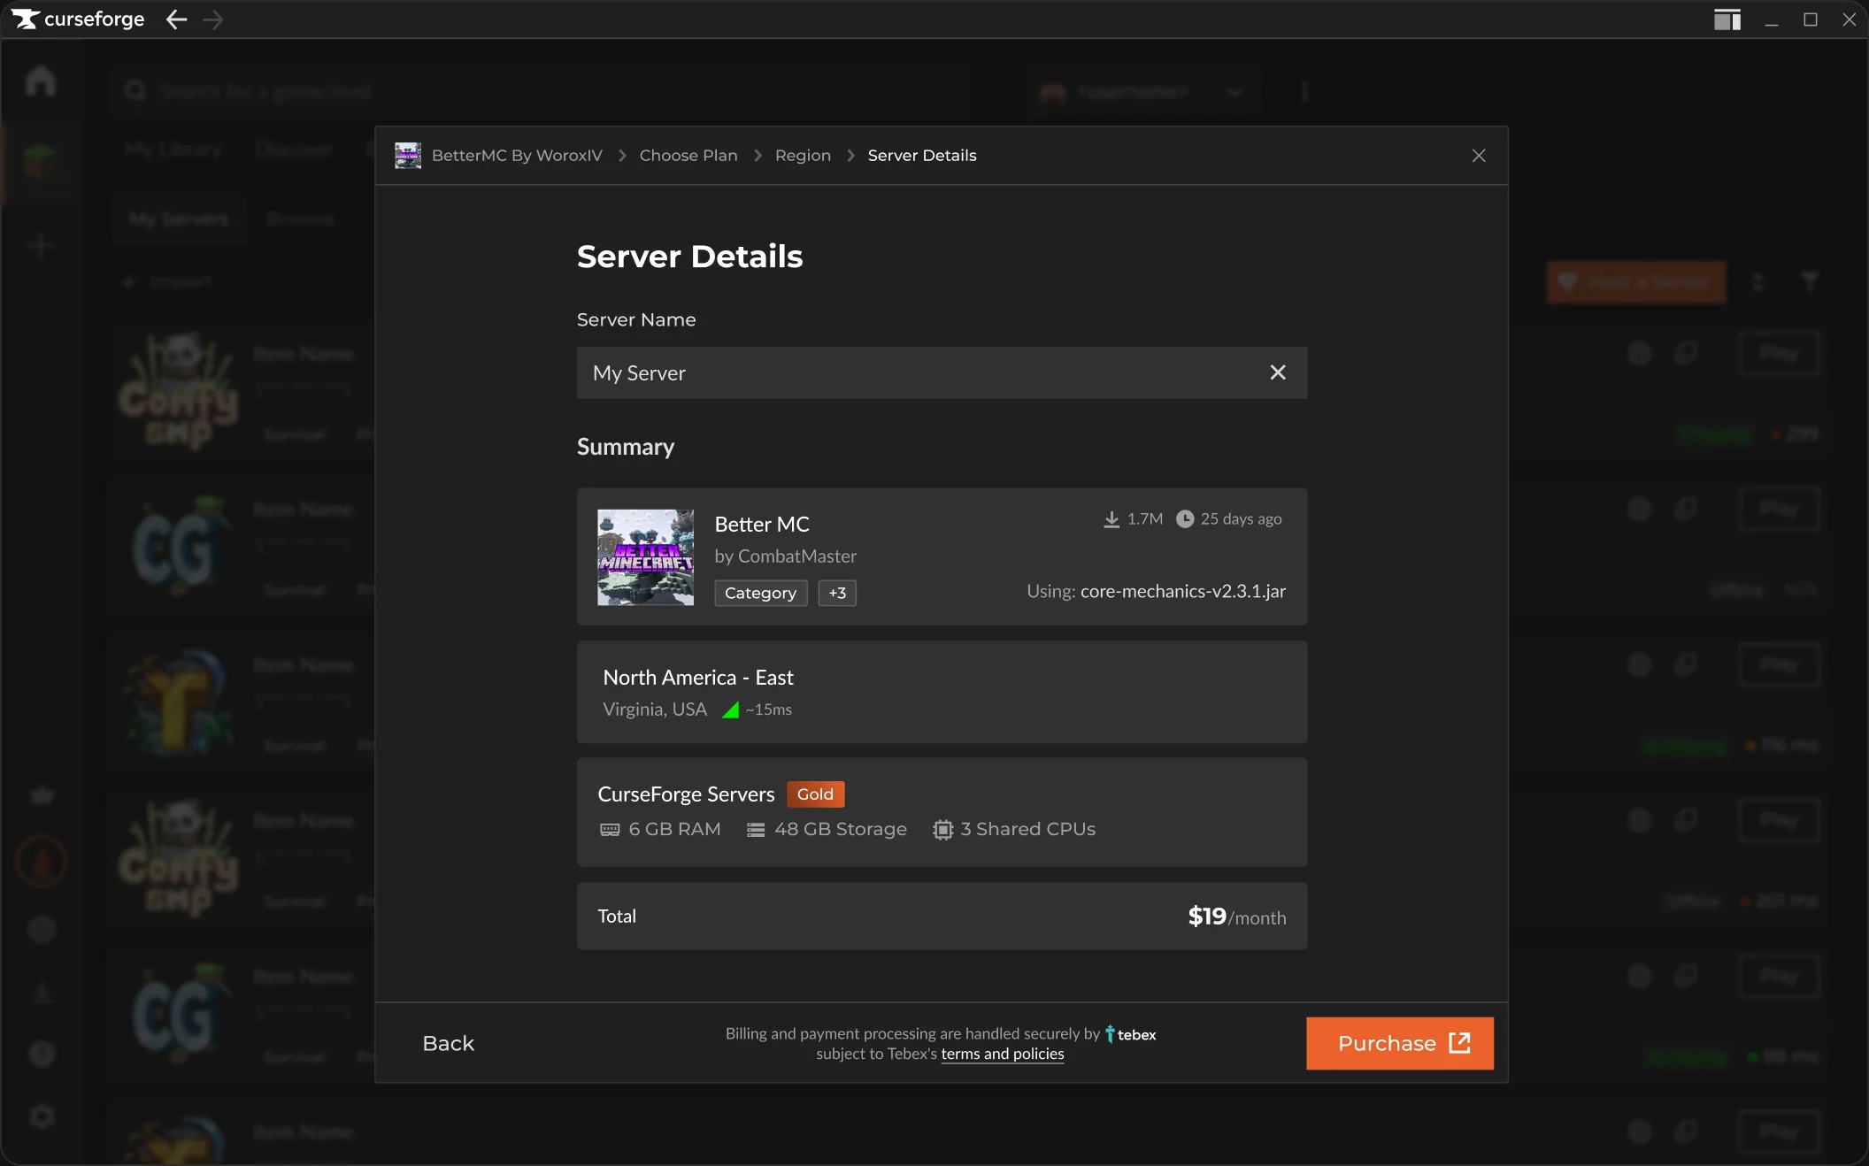Switch to My Library tab in background
Image resolution: width=1869 pixels, height=1166 pixels.
[x=173, y=149]
